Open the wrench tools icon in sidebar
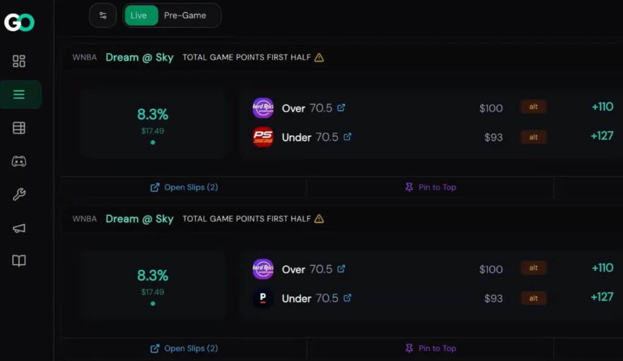623x361 pixels. 18,194
